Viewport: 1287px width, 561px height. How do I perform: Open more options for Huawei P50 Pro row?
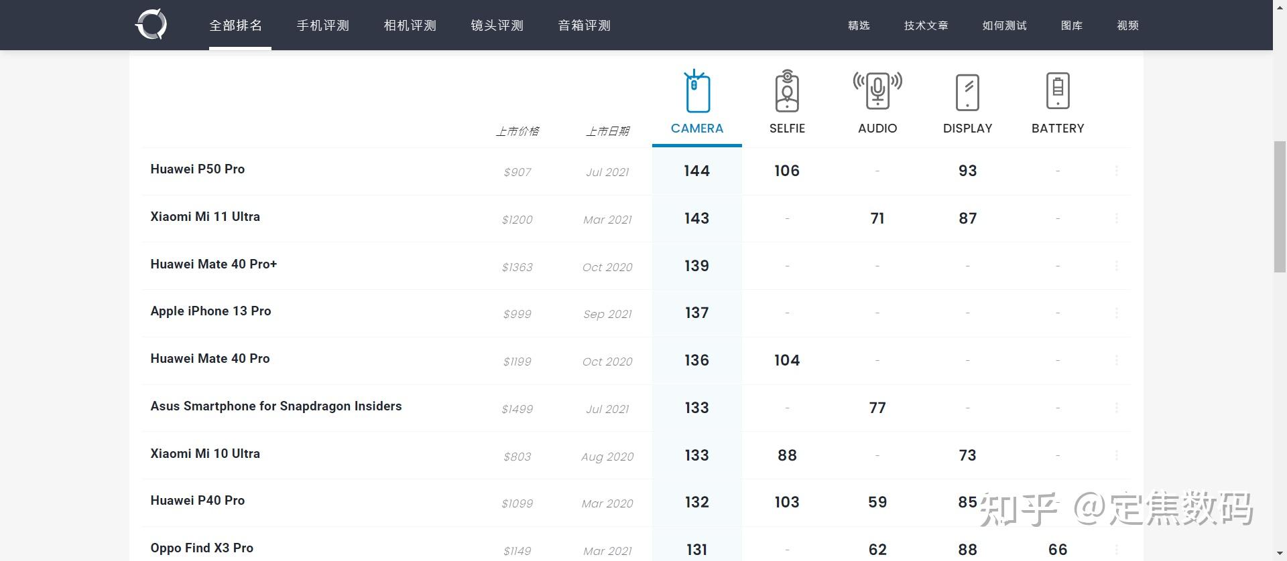click(x=1116, y=171)
